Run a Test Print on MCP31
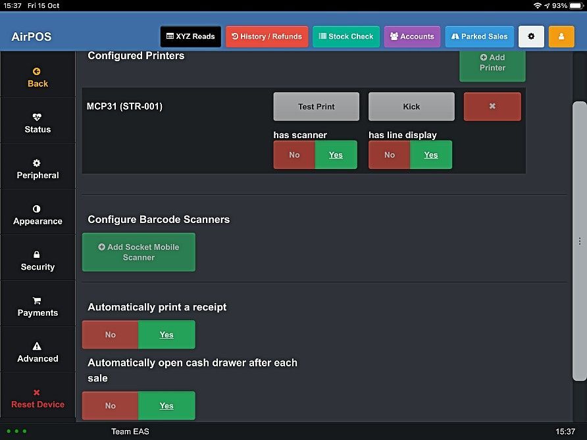The image size is (587, 440). coord(316,106)
